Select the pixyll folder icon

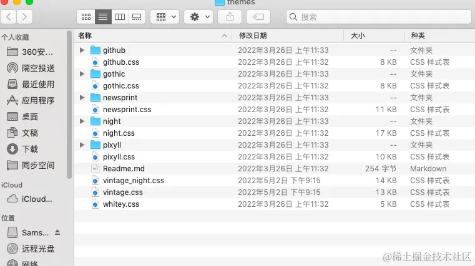point(95,145)
